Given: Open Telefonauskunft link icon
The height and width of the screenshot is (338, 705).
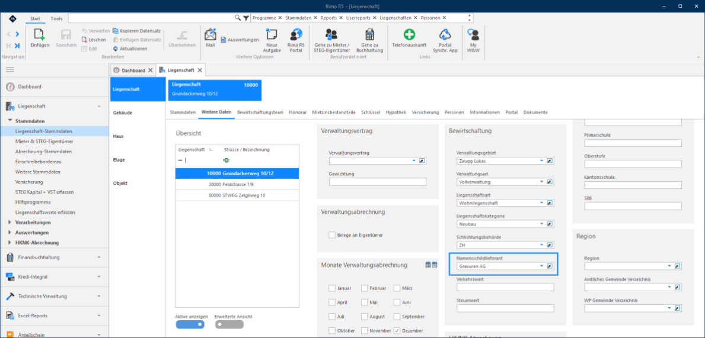Looking at the screenshot, I should pos(409,35).
